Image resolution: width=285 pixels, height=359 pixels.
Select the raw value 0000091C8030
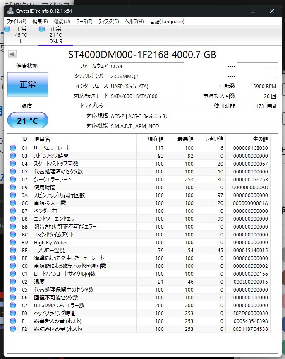coord(251,148)
